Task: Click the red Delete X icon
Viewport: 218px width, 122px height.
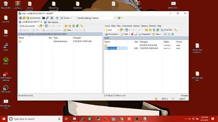Action: point(132,34)
